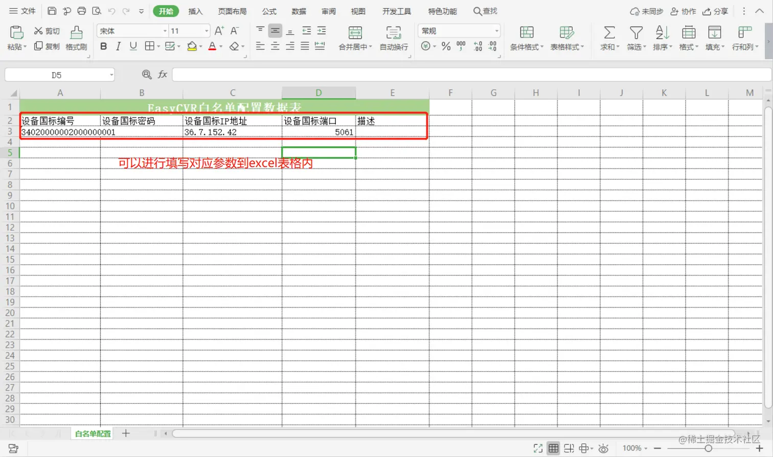This screenshot has height=457, width=773.
Task: Click the Filter (筛选) funnel icon
Action: [636, 33]
